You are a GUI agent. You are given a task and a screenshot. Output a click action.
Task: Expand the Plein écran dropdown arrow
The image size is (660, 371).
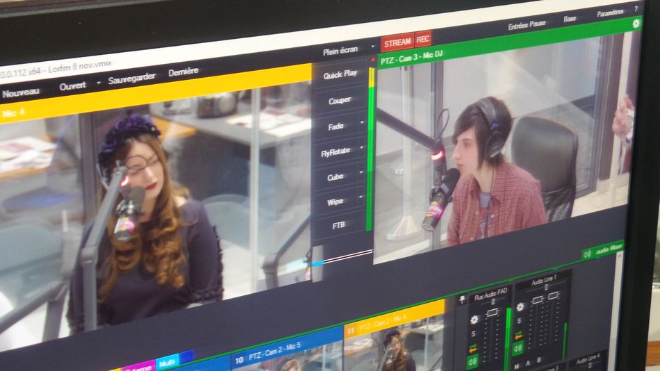372,47
